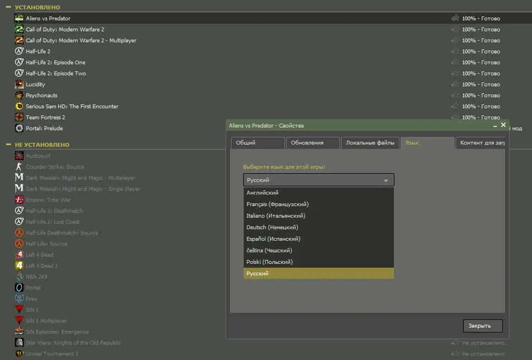Select the Psychonauts game icon
This screenshot has width=532, height=360.
click(19, 95)
